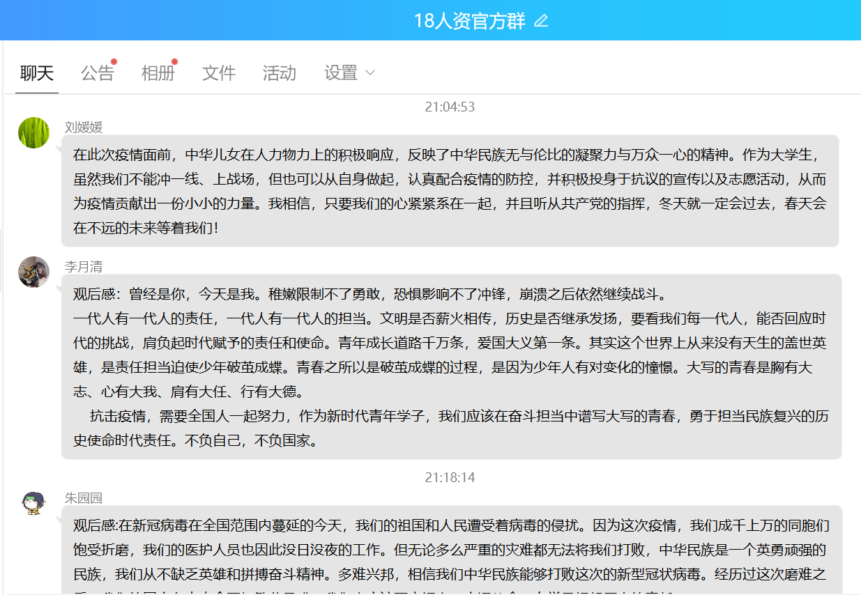The image size is (861, 595).
Task: Click the 21:04:53 timestamp
Action: click(450, 107)
